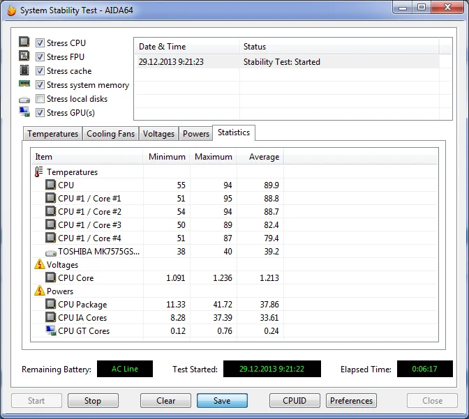
Task: Click the monitor icon beside Stress GPU(s)
Action: click(x=24, y=112)
